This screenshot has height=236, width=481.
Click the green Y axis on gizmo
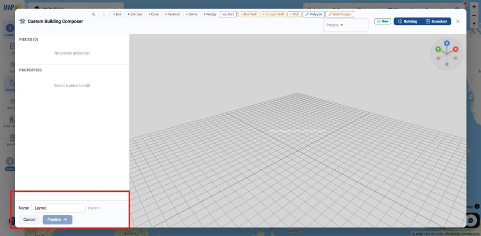click(438, 49)
